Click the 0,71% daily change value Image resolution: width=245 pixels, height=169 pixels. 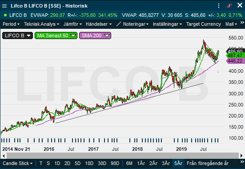(236, 15)
